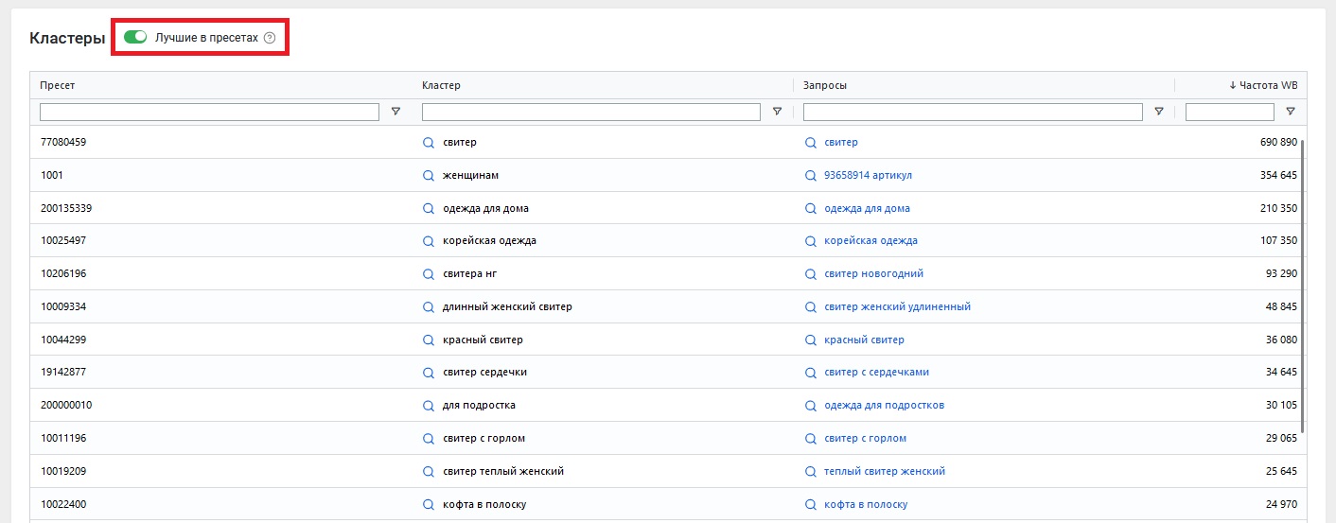Select preset cell "1001"
The height and width of the screenshot is (523, 1336).
pyautogui.click(x=52, y=176)
